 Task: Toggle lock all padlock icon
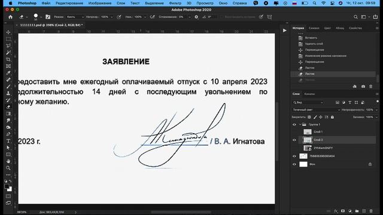click(332, 117)
